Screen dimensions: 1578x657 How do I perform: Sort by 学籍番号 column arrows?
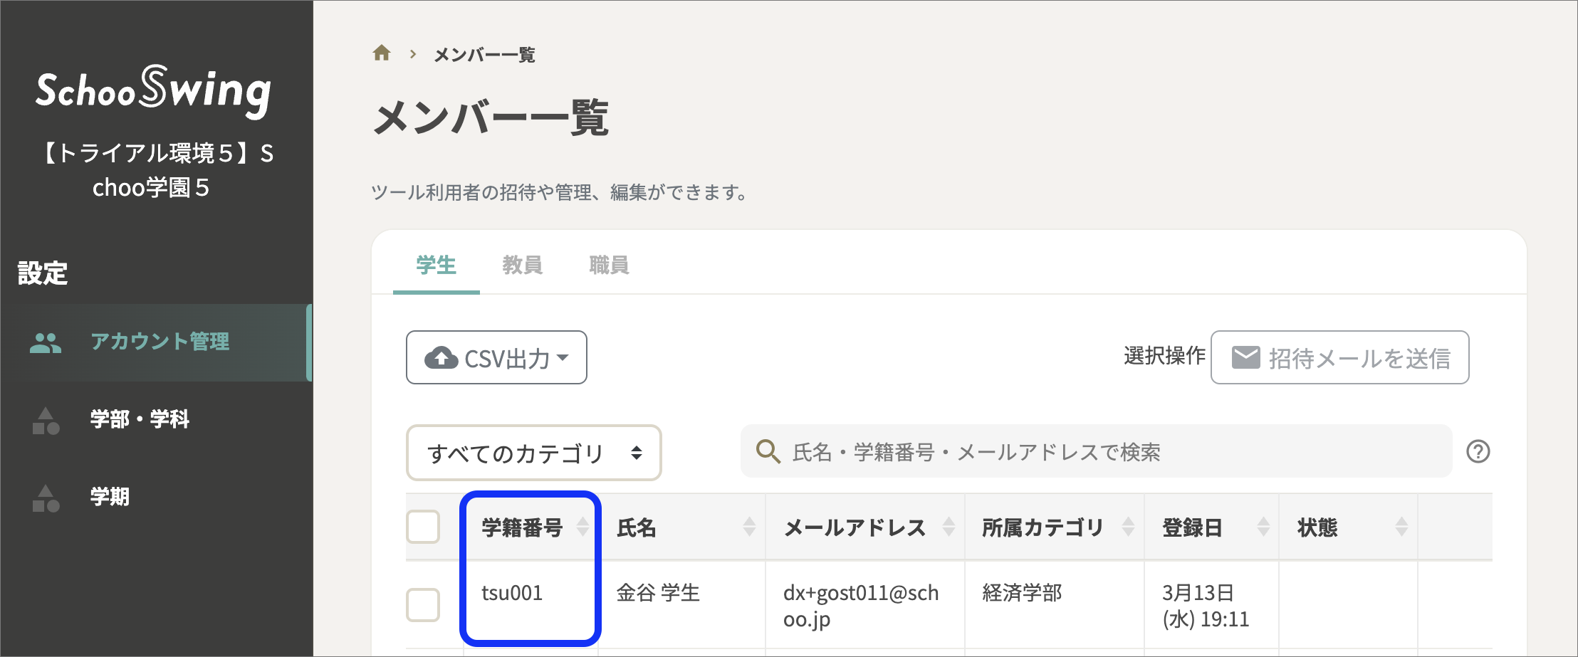(x=582, y=527)
